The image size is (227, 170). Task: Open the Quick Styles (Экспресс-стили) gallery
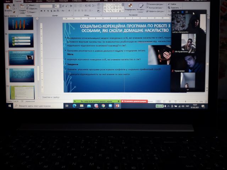[x=140, y=8]
